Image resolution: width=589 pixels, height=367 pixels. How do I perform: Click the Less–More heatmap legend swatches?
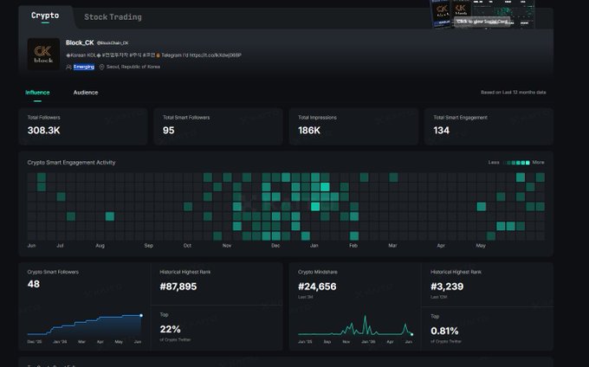click(x=516, y=163)
